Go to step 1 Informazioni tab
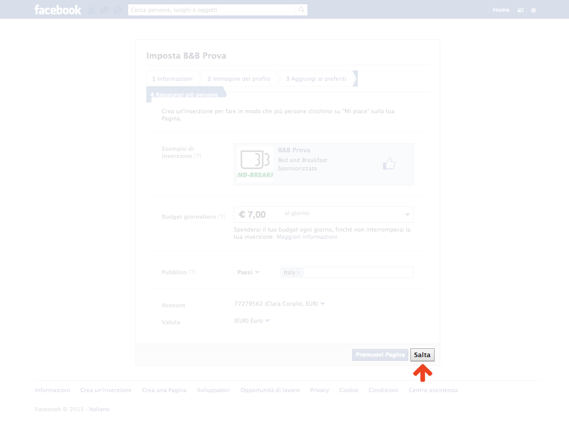 [x=173, y=79]
